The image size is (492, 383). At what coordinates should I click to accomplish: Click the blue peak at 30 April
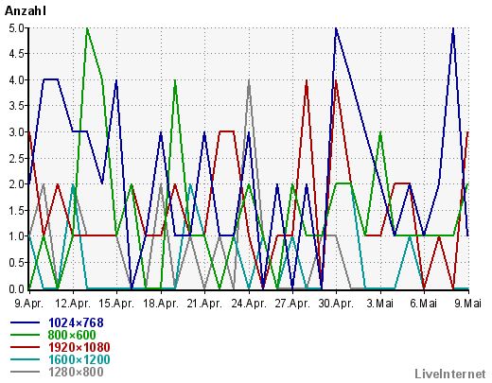[x=336, y=29]
